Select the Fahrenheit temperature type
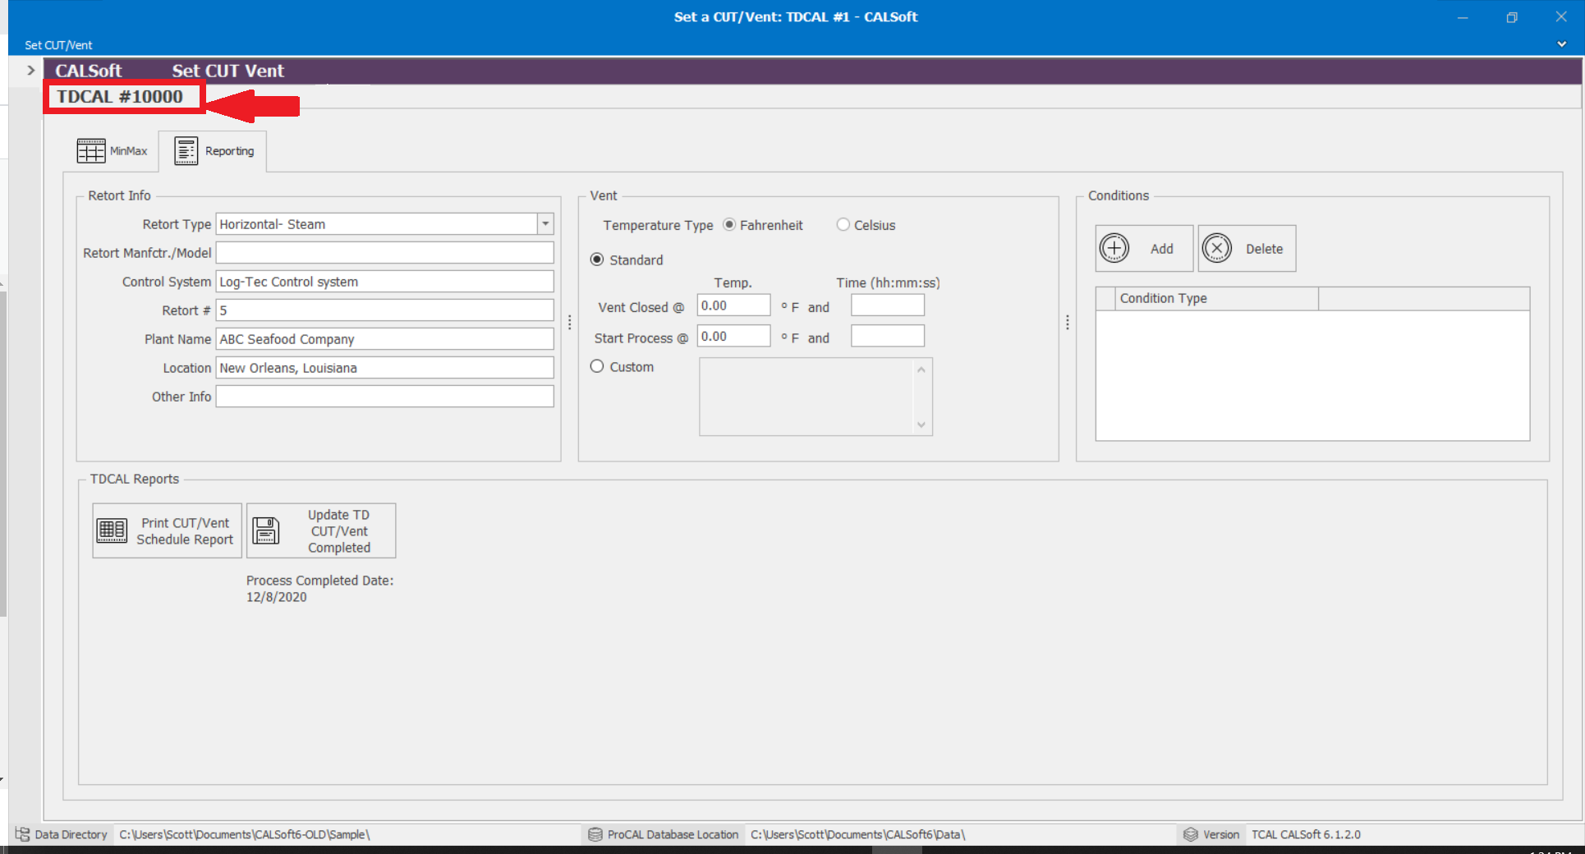Image resolution: width=1585 pixels, height=854 pixels. (x=729, y=225)
